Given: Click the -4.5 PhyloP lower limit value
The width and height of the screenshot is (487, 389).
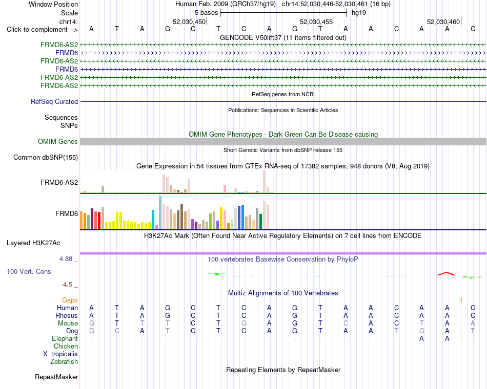Looking at the screenshot, I should tap(67, 285).
